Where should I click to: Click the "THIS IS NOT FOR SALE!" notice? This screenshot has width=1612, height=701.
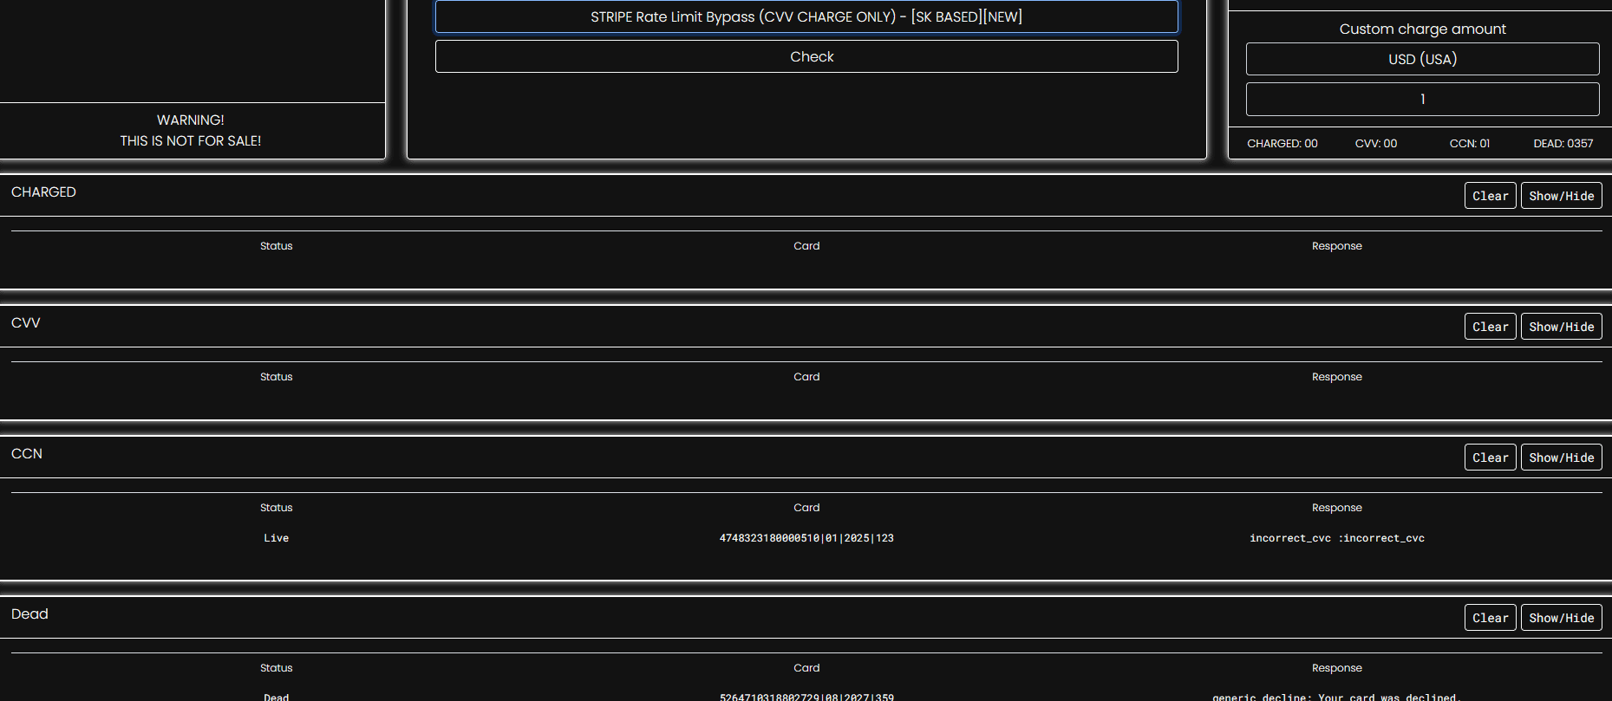click(191, 141)
